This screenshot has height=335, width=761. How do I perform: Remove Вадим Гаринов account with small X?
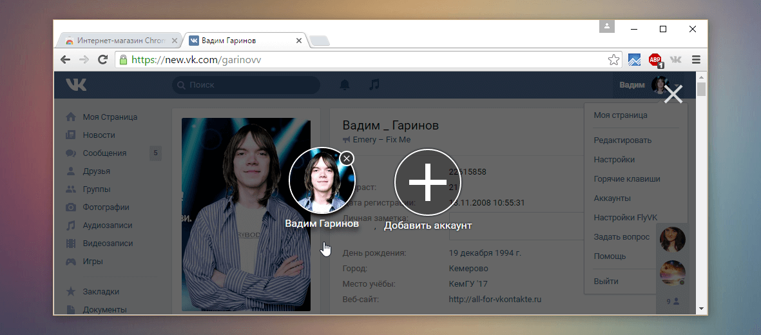347,158
